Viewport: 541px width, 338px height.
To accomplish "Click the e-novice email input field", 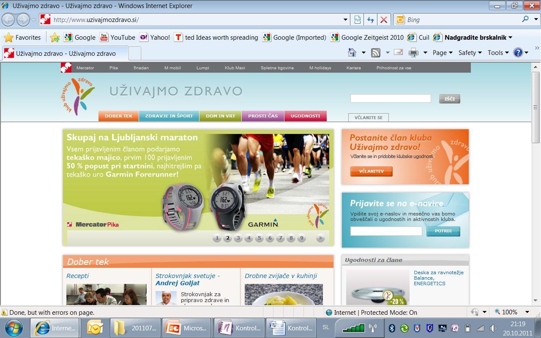I will tap(386, 231).
